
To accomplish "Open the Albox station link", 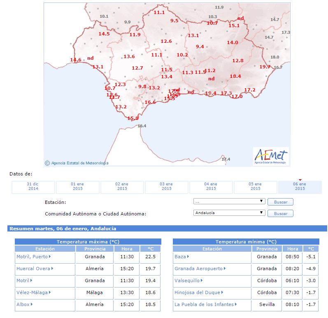I will click(24, 304).
